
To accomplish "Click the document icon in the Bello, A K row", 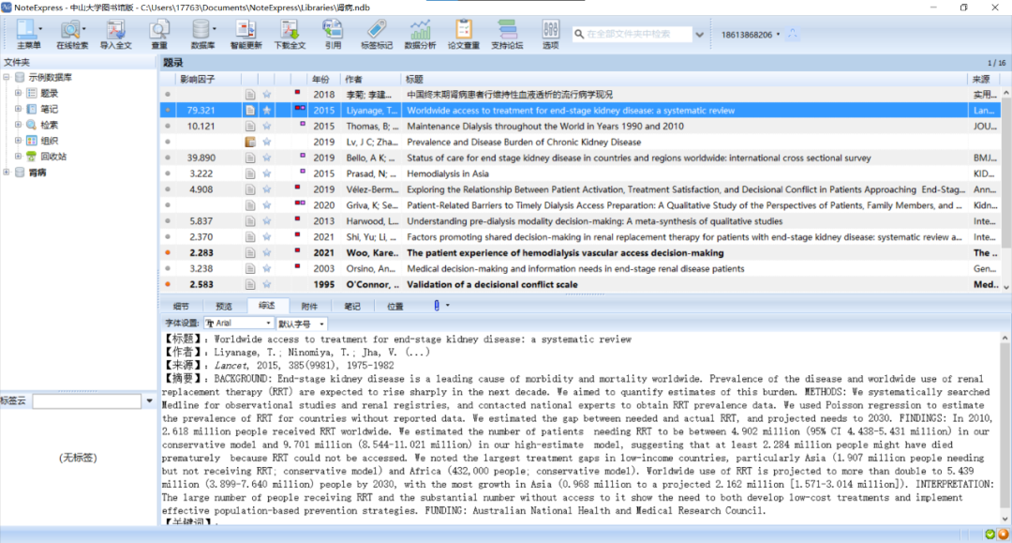I will coord(250,158).
